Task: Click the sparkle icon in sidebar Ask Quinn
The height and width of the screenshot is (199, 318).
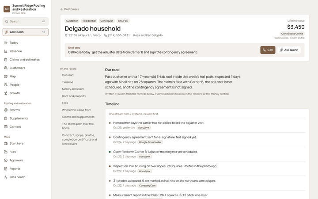Action: tap(7, 32)
